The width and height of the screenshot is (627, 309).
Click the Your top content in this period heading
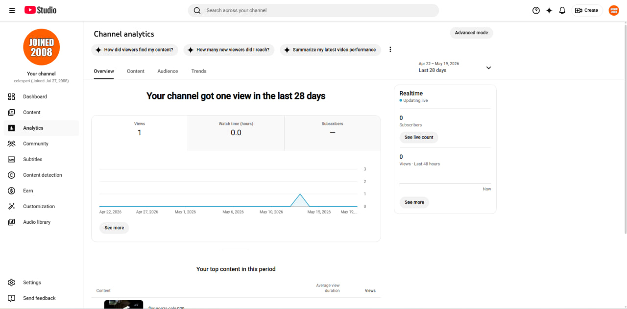click(236, 269)
